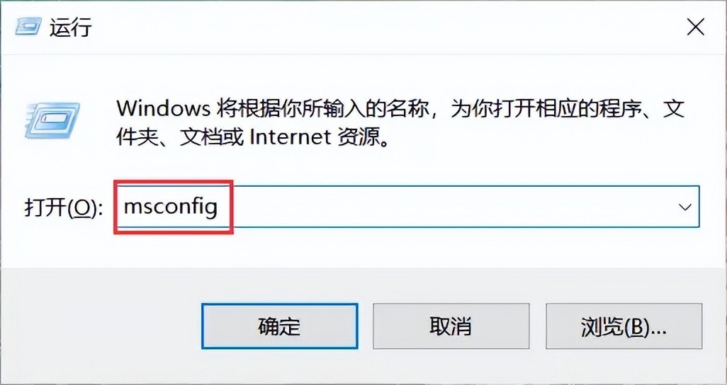Screen dimensions: 727x385
Task: Confirm with the 确定 button
Action: (x=280, y=326)
